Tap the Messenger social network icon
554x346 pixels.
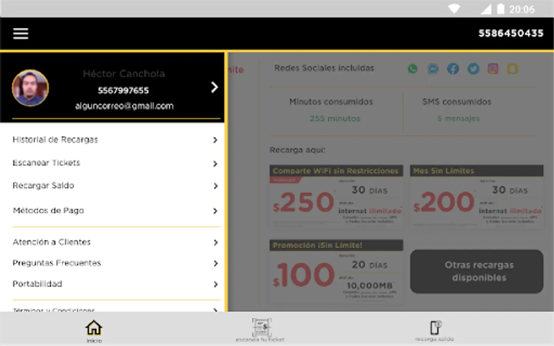pyautogui.click(x=433, y=69)
